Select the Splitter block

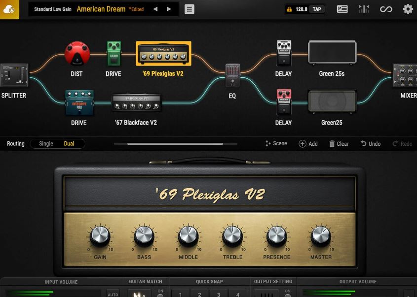[x=14, y=75]
